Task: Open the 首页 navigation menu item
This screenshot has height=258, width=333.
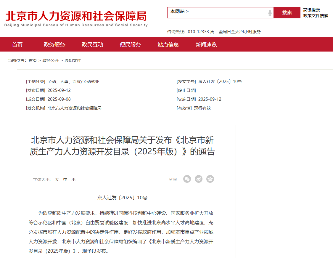Action: click(17, 45)
